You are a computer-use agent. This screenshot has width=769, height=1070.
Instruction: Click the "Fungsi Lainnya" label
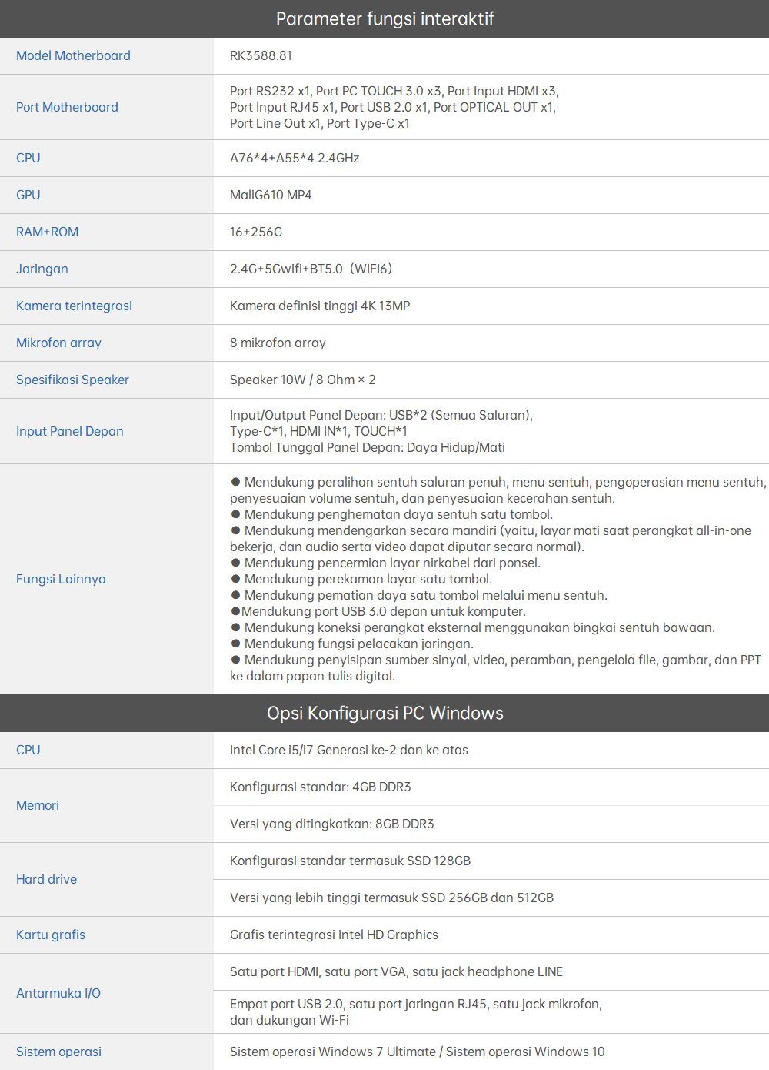tap(61, 579)
